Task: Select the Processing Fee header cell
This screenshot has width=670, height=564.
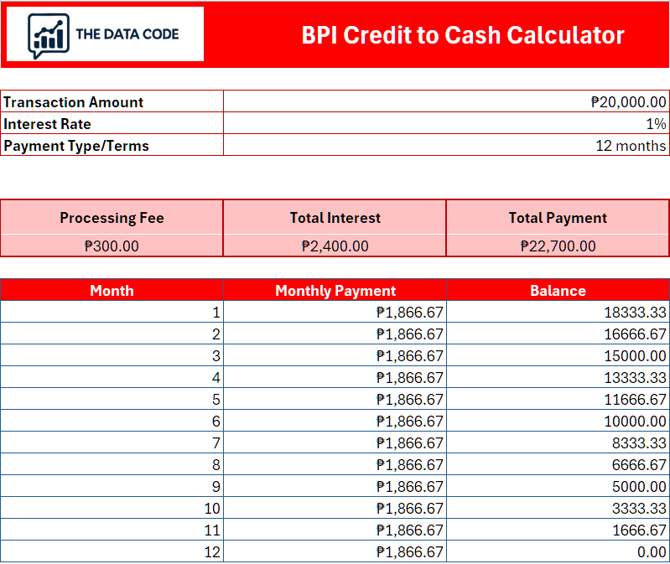Action: (x=112, y=218)
